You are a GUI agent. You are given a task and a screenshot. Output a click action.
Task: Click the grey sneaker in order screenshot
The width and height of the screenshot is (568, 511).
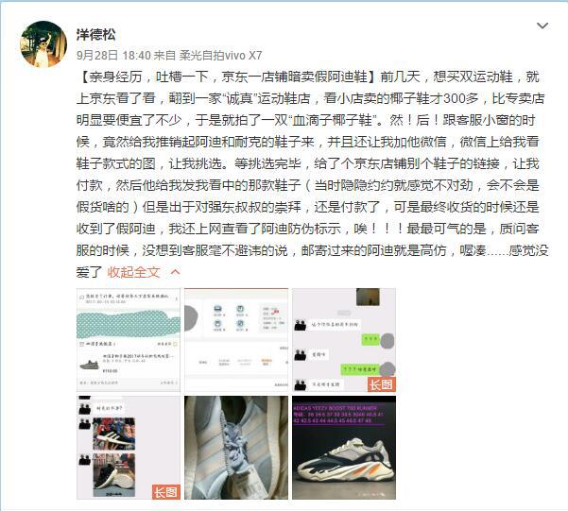89,365
